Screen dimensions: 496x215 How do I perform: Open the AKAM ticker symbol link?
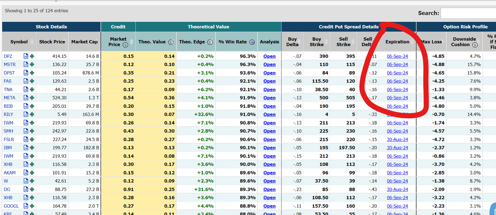click(x=10, y=172)
